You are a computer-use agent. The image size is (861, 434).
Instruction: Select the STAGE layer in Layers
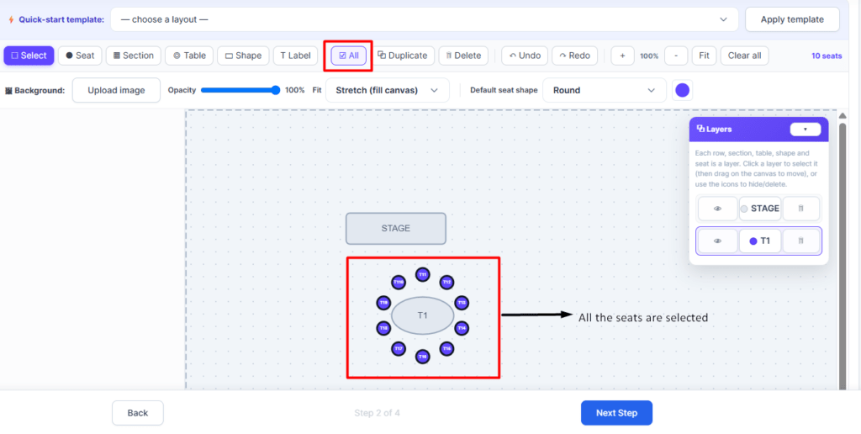click(x=760, y=209)
